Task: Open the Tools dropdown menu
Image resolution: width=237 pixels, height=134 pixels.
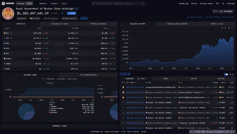Action: tap(65, 3)
